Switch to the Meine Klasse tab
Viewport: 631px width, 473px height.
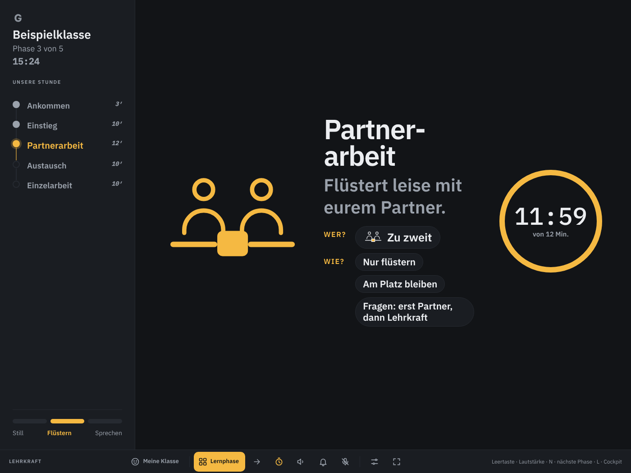click(x=155, y=462)
